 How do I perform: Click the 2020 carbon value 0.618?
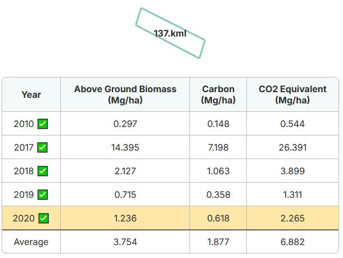pos(218,218)
